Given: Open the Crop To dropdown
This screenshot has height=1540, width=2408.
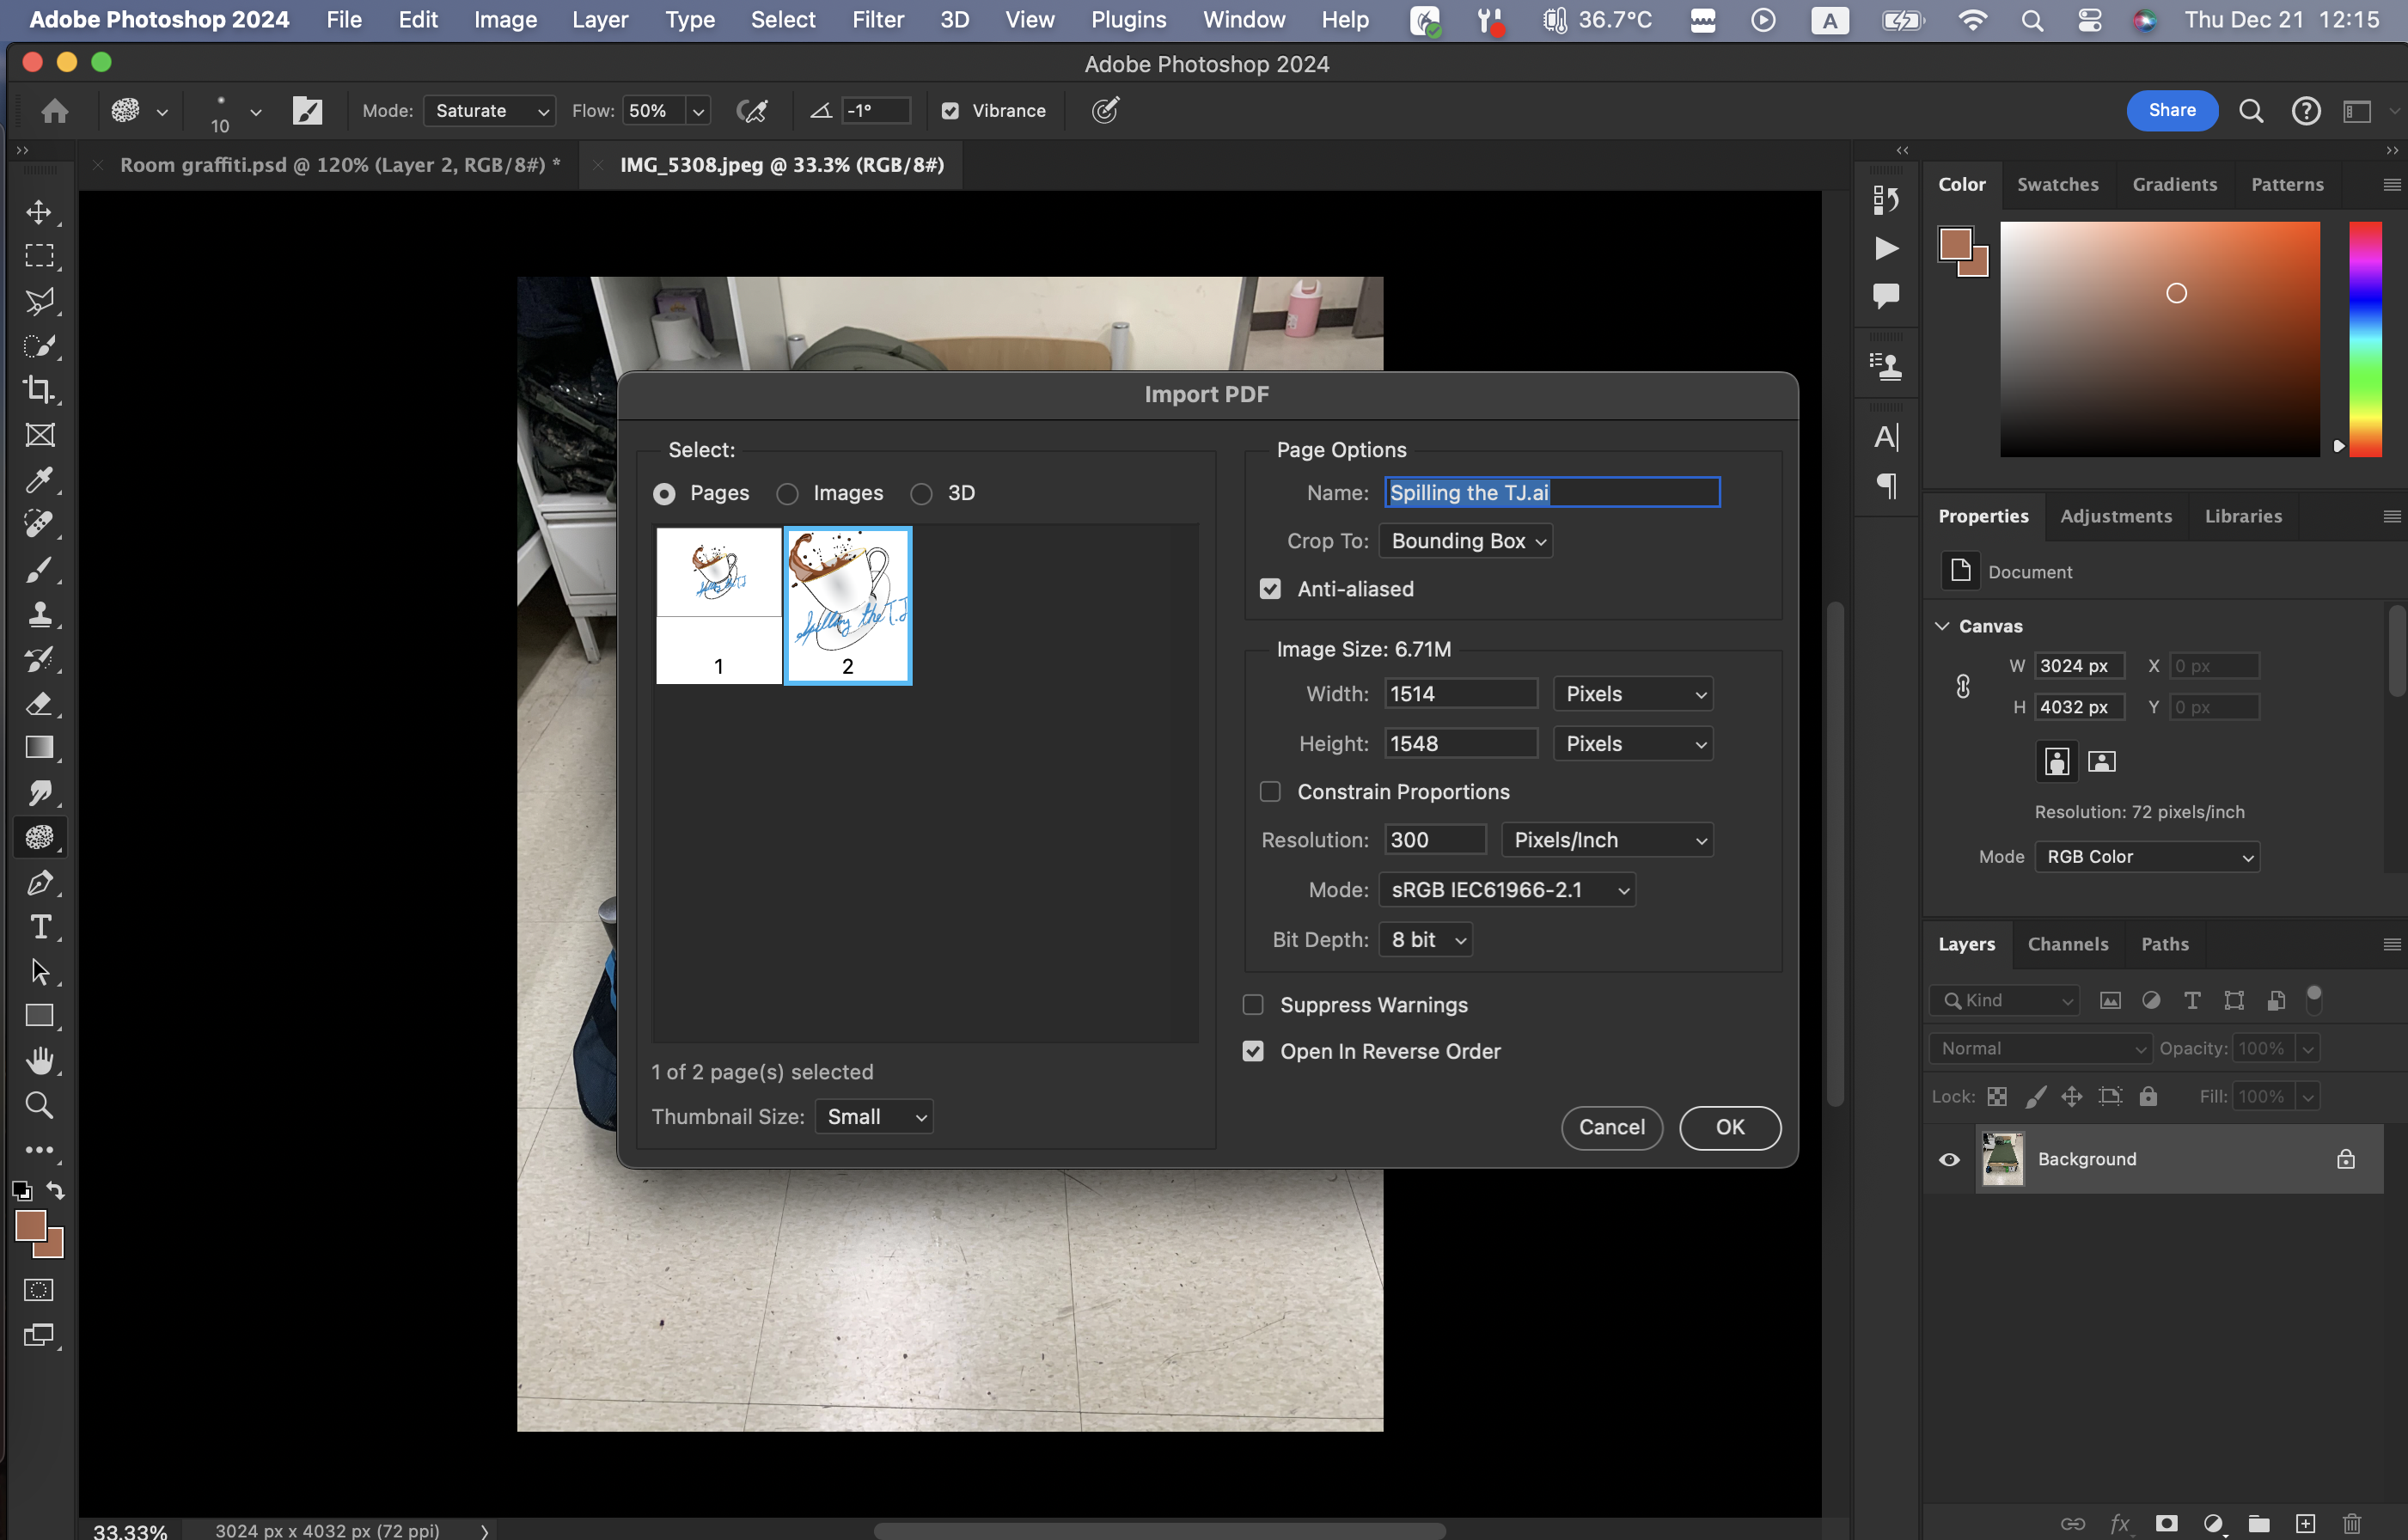Looking at the screenshot, I should point(1465,541).
